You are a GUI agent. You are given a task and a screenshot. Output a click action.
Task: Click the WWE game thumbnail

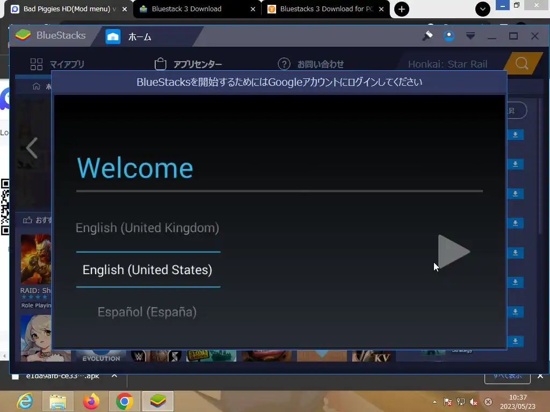157,356
